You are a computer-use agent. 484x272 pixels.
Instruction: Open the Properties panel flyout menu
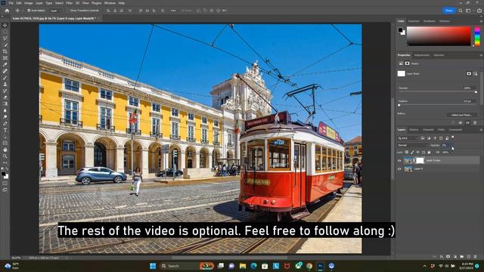click(x=481, y=55)
